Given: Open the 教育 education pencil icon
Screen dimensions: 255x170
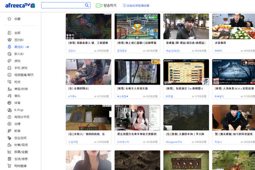Looking at the screenshot, I should click(x=9, y=131).
